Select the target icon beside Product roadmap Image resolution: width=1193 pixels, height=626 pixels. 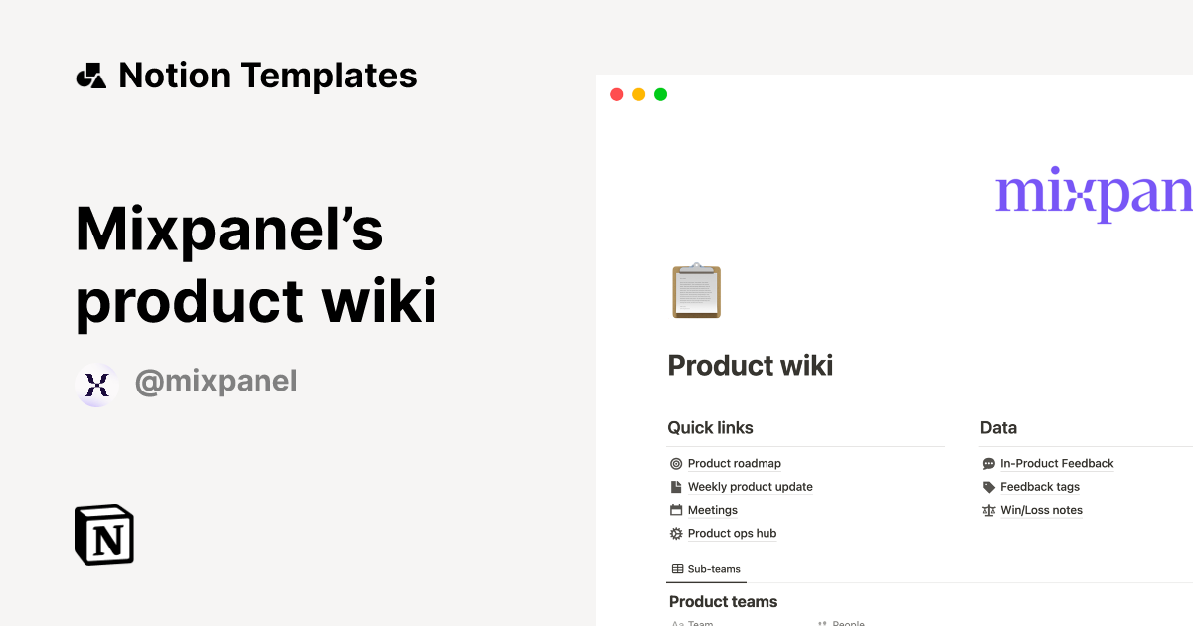point(675,463)
